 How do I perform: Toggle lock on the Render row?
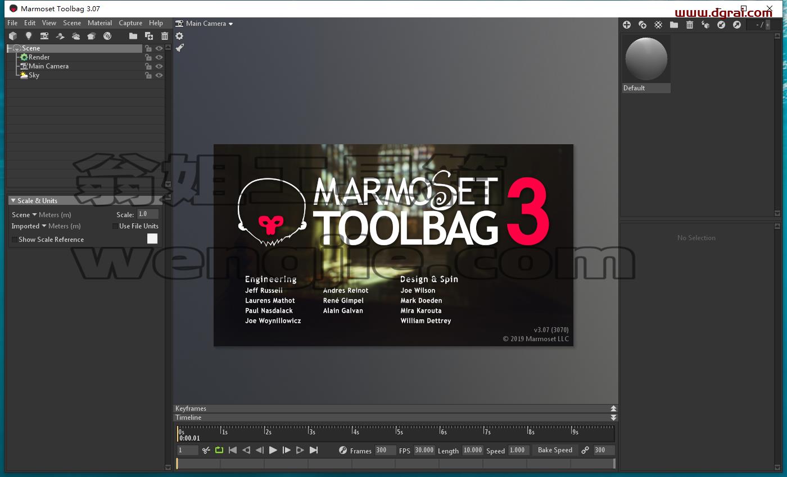point(148,57)
